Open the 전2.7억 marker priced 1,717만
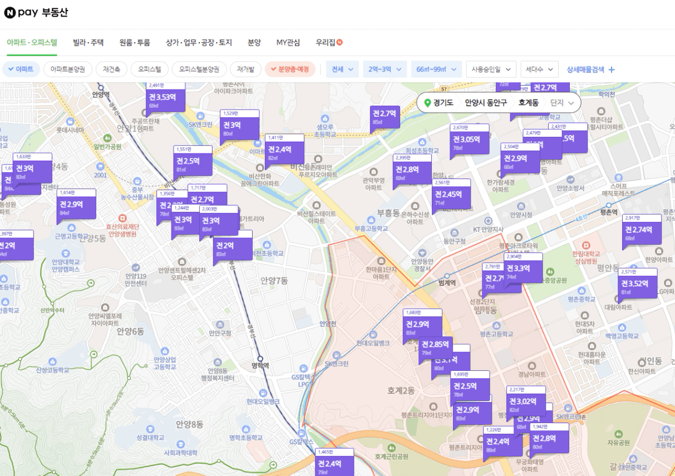The width and height of the screenshot is (675, 476). [x=207, y=196]
